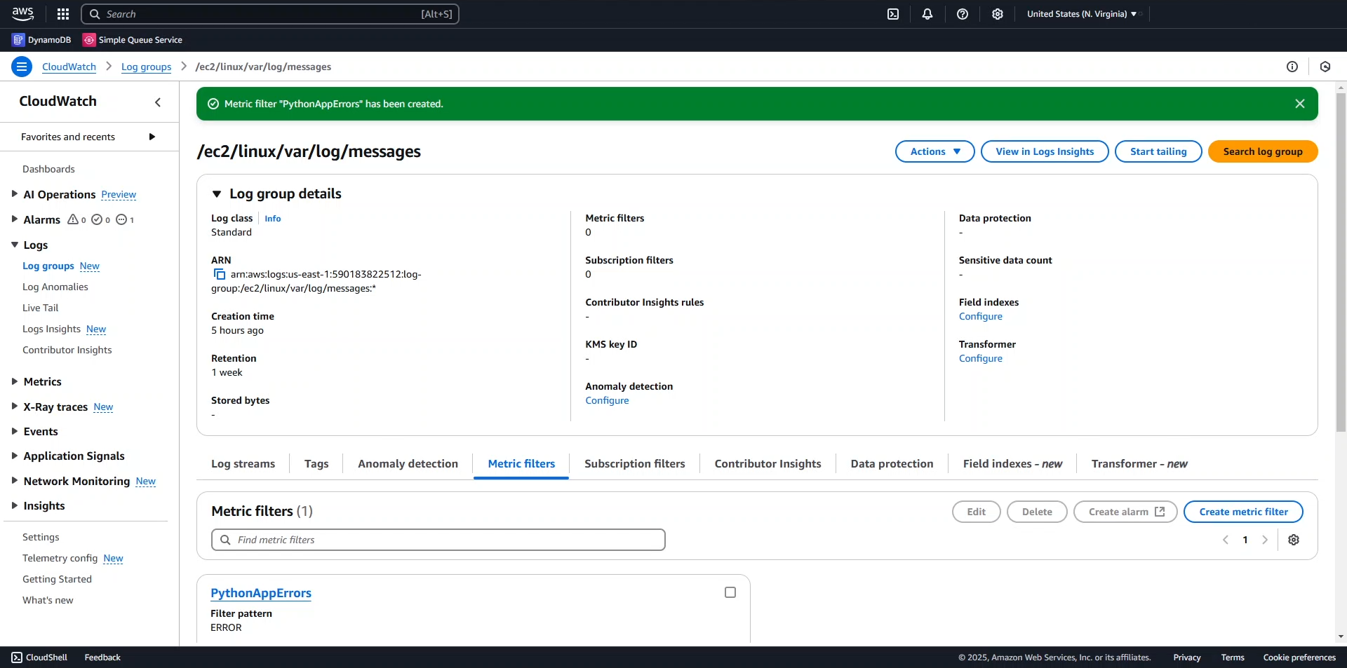Viewport: 1347px width, 668px height.
Task: Select the PythonAppErrors filter checkbox
Action: click(730, 592)
